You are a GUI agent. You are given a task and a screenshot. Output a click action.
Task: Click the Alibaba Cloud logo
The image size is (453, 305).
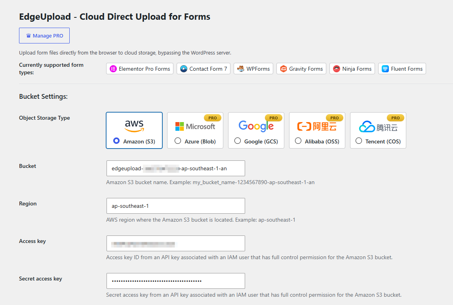317,126
